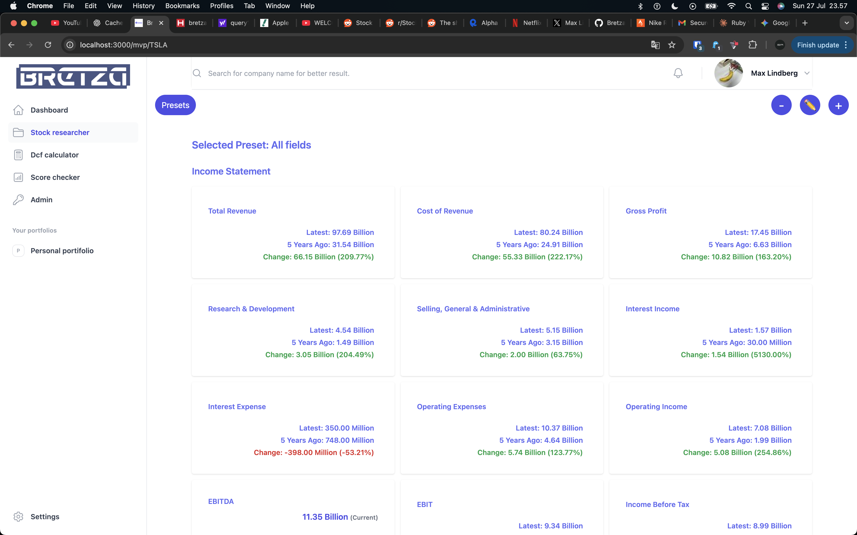Open the Apple menu

[14, 6]
